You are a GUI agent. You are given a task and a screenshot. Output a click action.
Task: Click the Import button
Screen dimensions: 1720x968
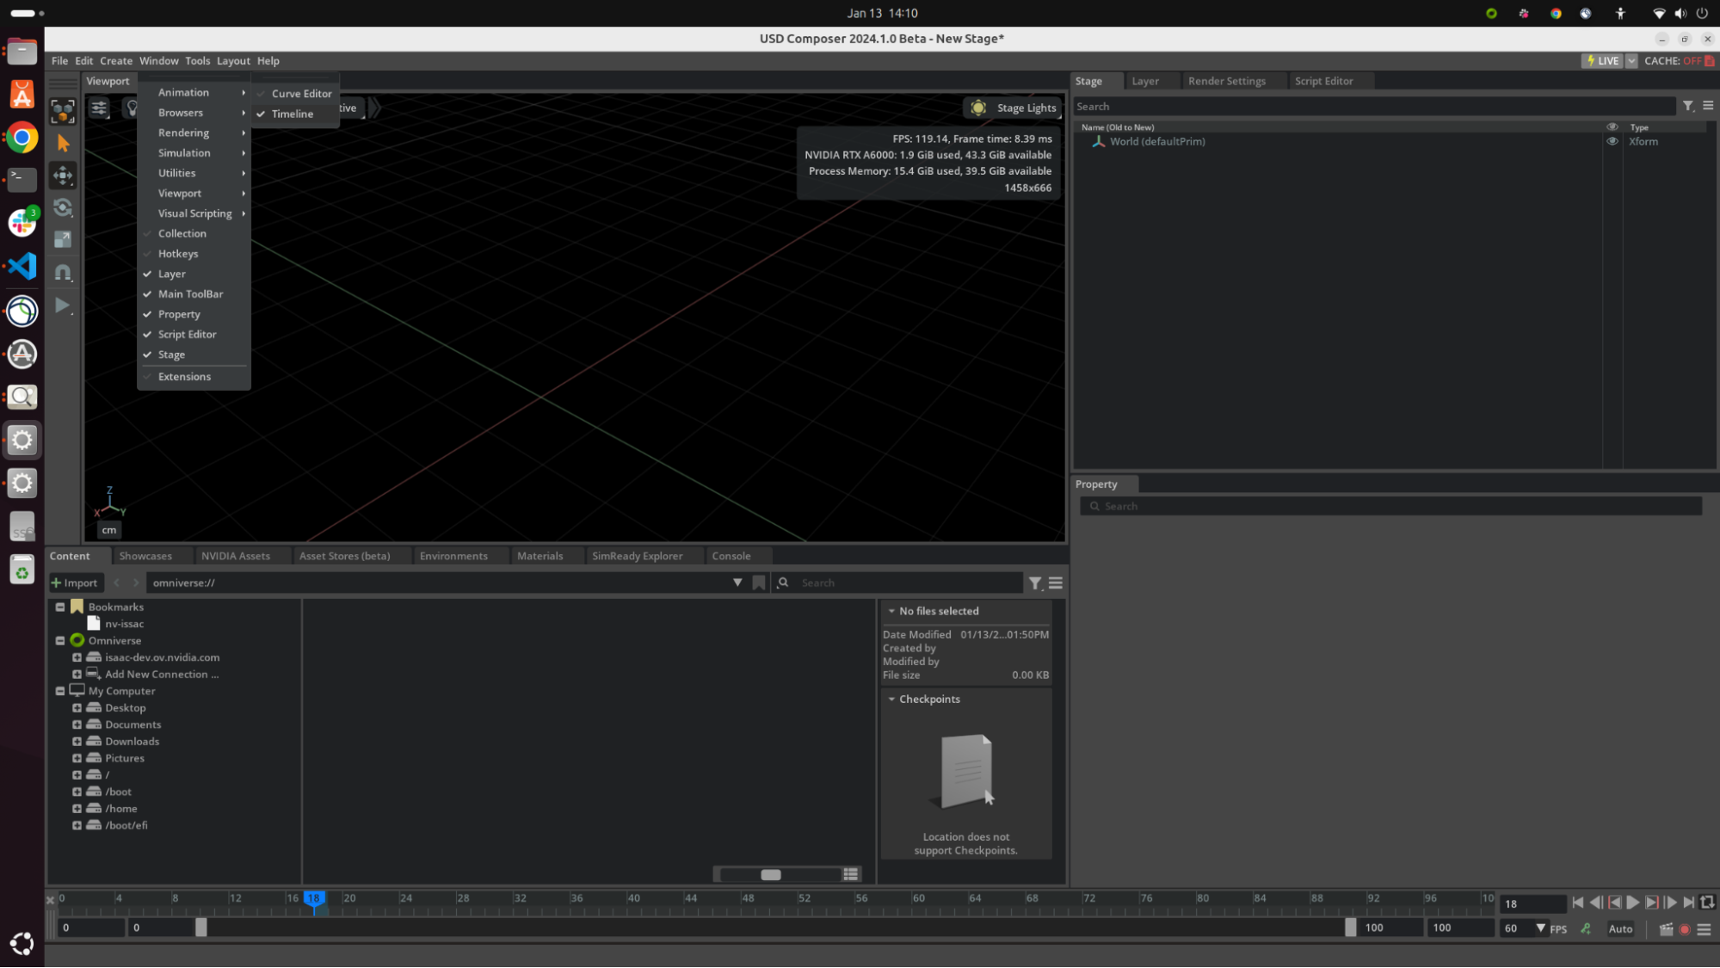coord(76,583)
